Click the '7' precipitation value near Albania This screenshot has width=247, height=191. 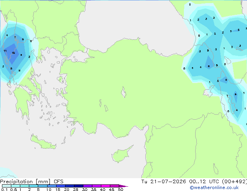(x=15, y=37)
